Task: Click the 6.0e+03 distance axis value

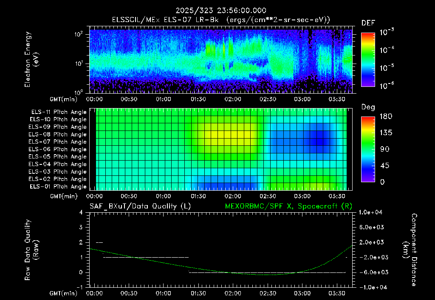Action: pyautogui.click(x=372, y=227)
